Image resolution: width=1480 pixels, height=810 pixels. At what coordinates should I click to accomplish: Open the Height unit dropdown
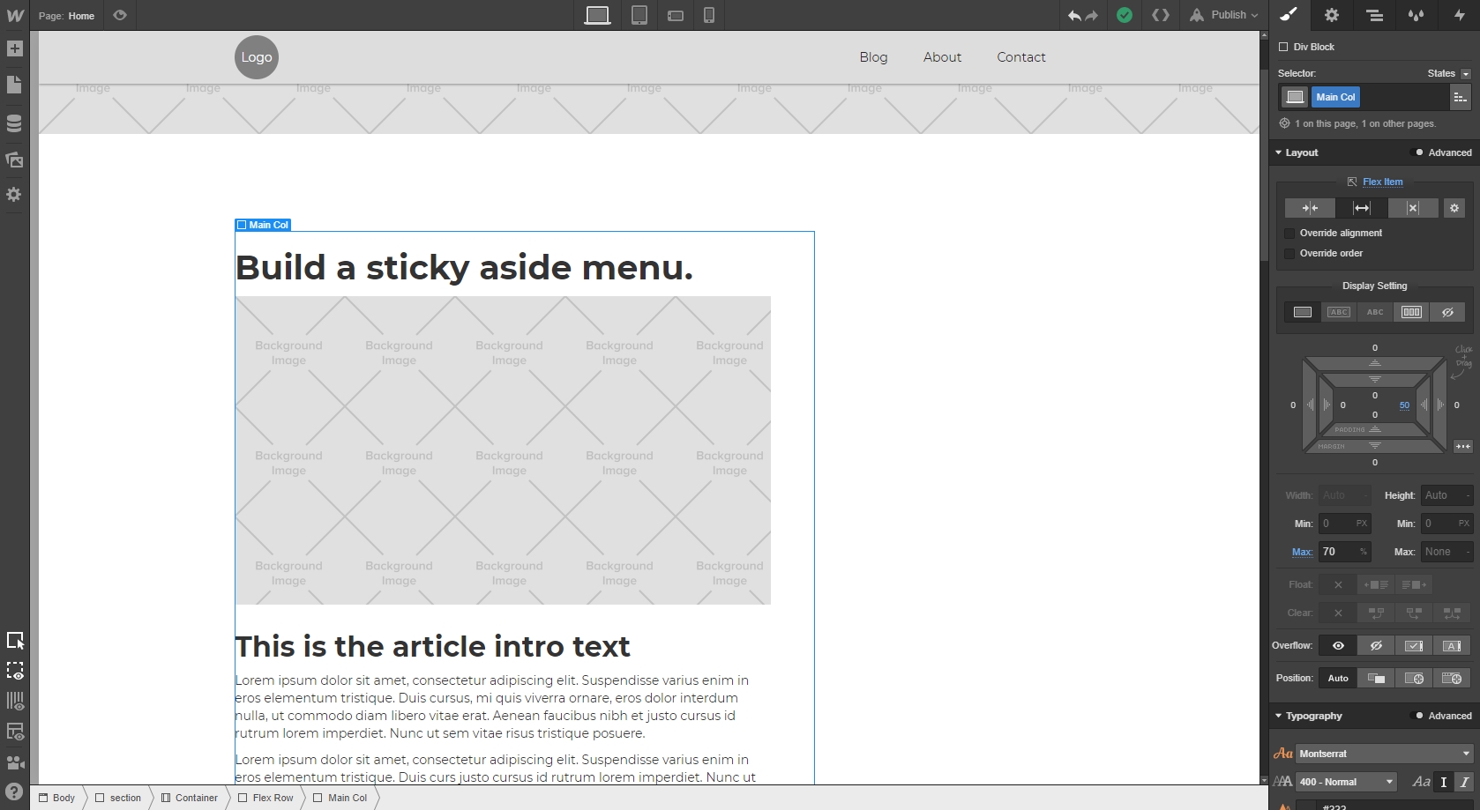tap(1468, 495)
